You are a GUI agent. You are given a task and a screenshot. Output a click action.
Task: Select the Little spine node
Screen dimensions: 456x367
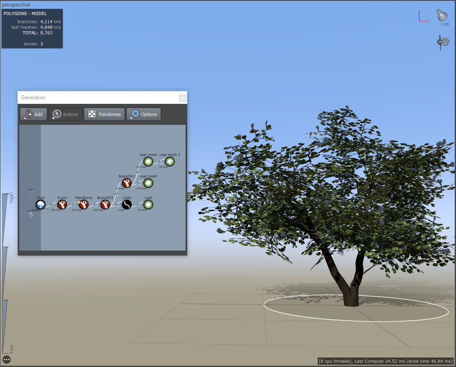(127, 205)
